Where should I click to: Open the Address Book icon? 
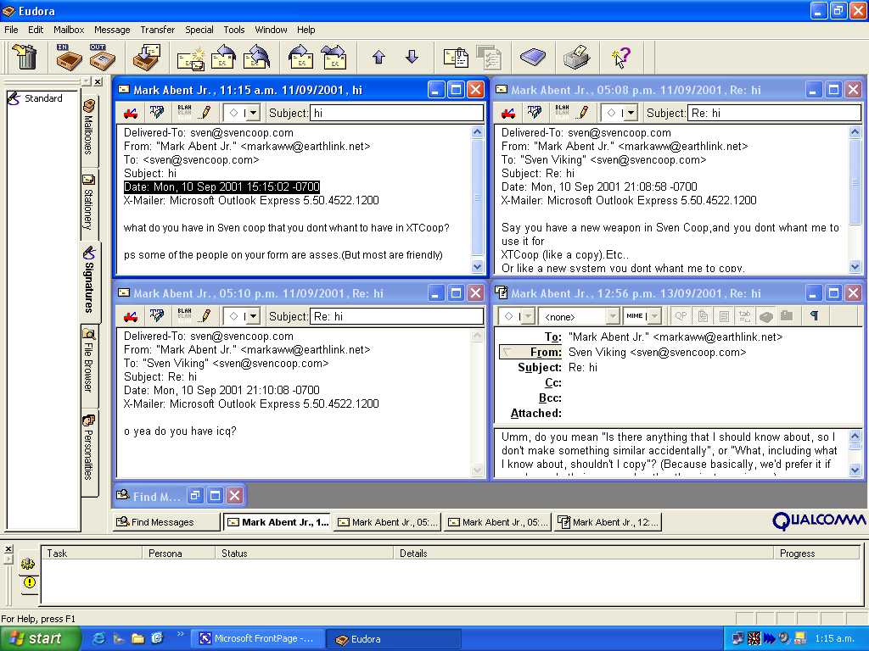pyautogui.click(x=533, y=57)
